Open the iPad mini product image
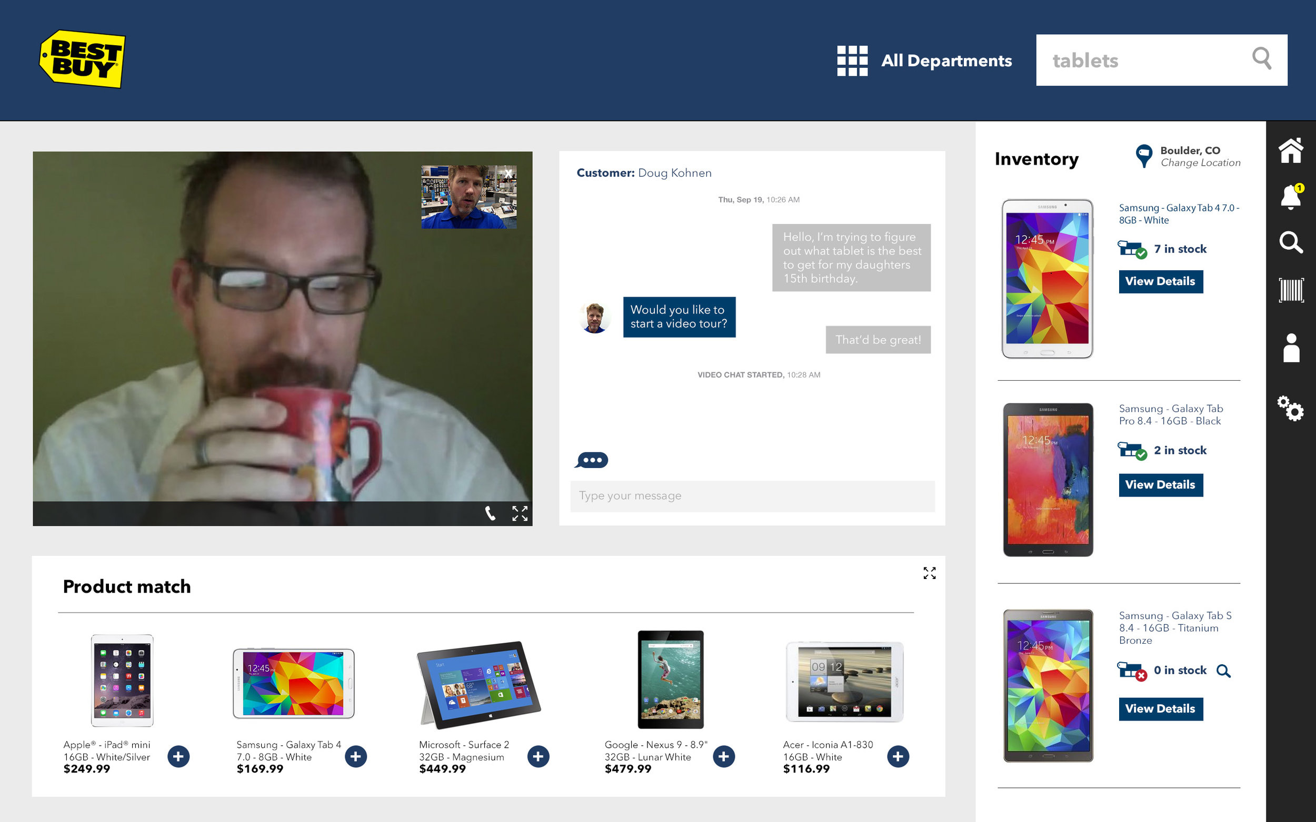Viewport: 1316px width, 822px height. (123, 680)
